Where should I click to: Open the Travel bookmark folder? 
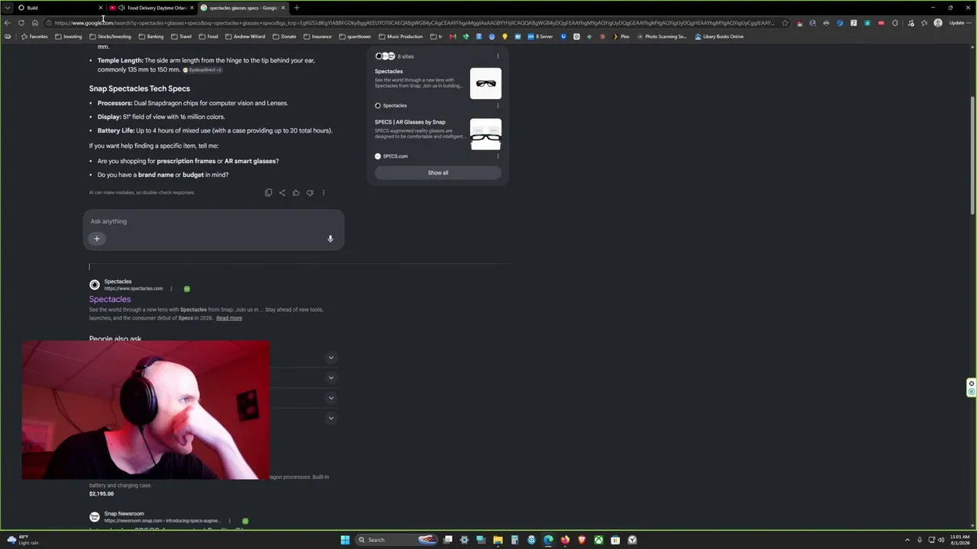click(181, 37)
